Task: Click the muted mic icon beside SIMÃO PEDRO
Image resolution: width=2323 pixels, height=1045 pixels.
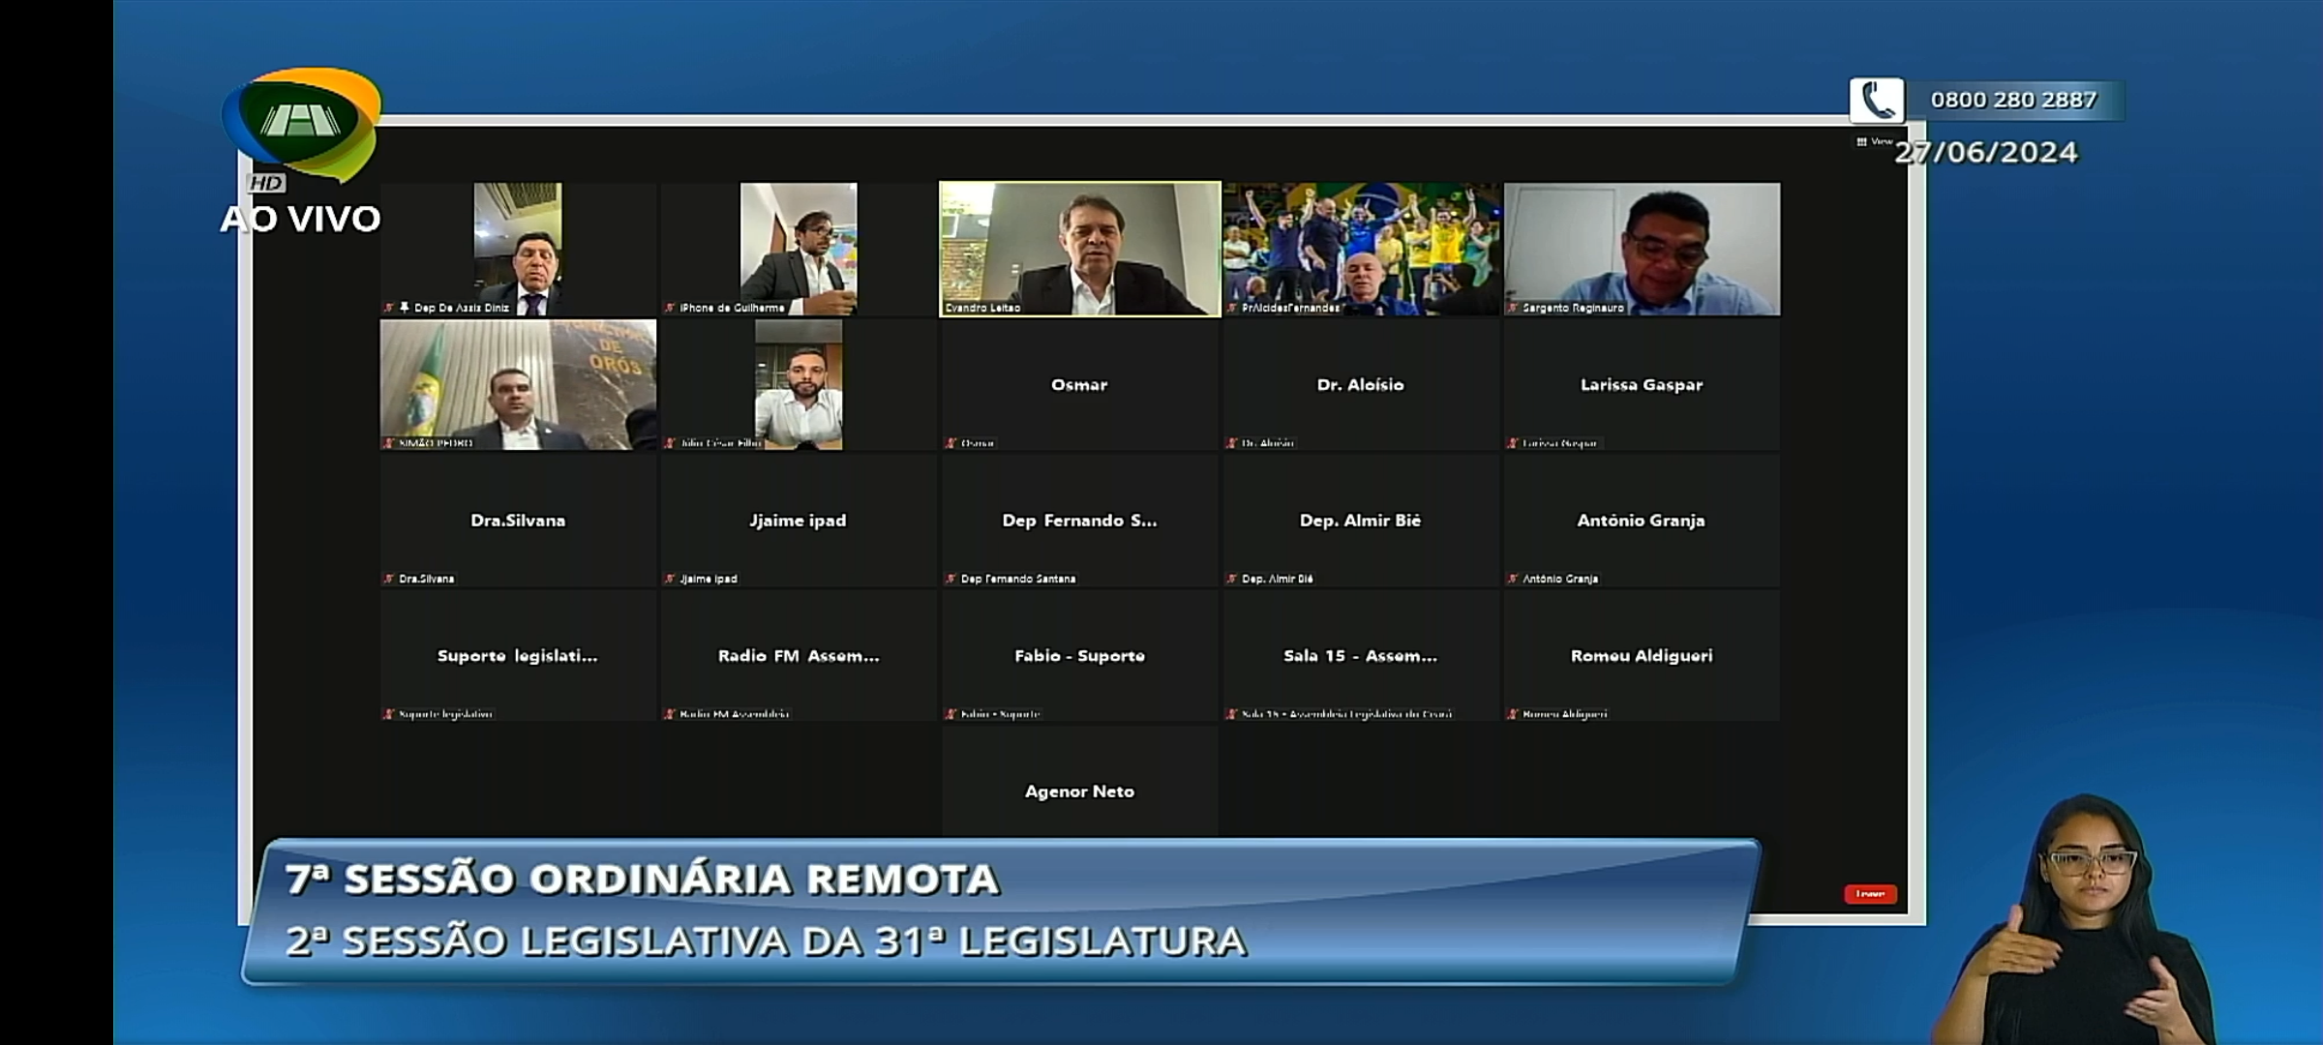Action: pyautogui.click(x=389, y=443)
